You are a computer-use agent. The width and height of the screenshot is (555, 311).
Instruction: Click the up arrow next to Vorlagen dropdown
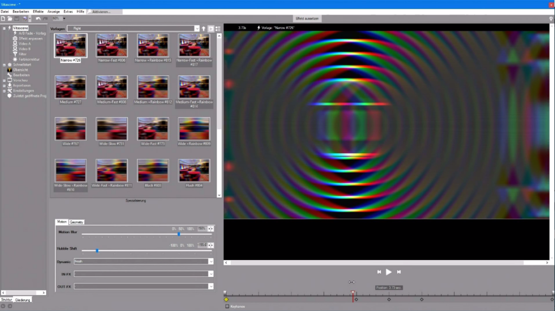click(204, 29)
